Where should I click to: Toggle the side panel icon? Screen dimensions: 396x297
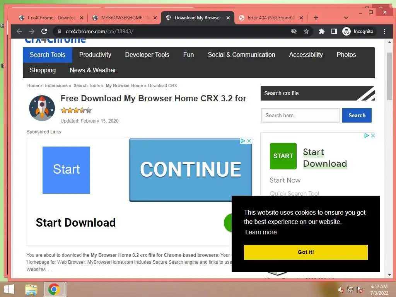tap(334, 31)
